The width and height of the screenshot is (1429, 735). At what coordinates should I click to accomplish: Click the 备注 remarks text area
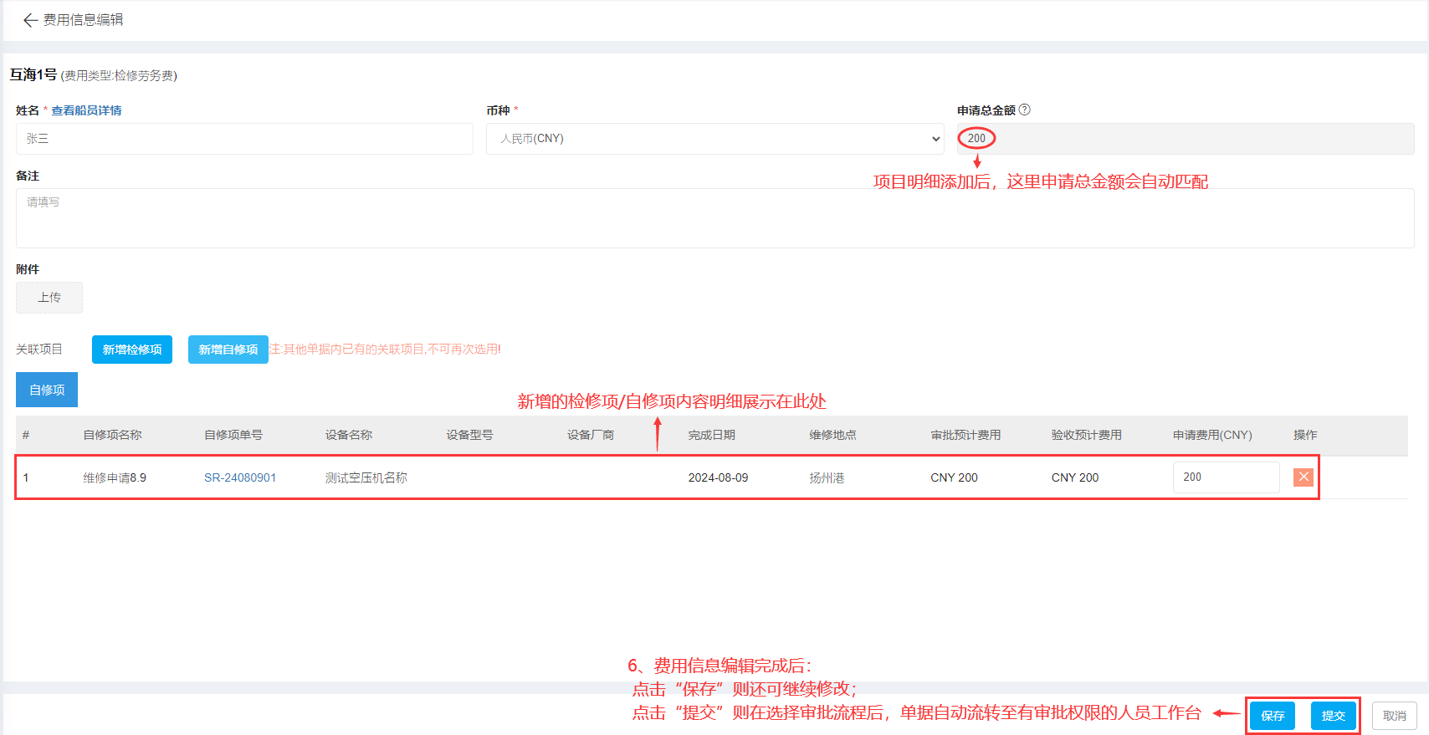tap(714, 218)
